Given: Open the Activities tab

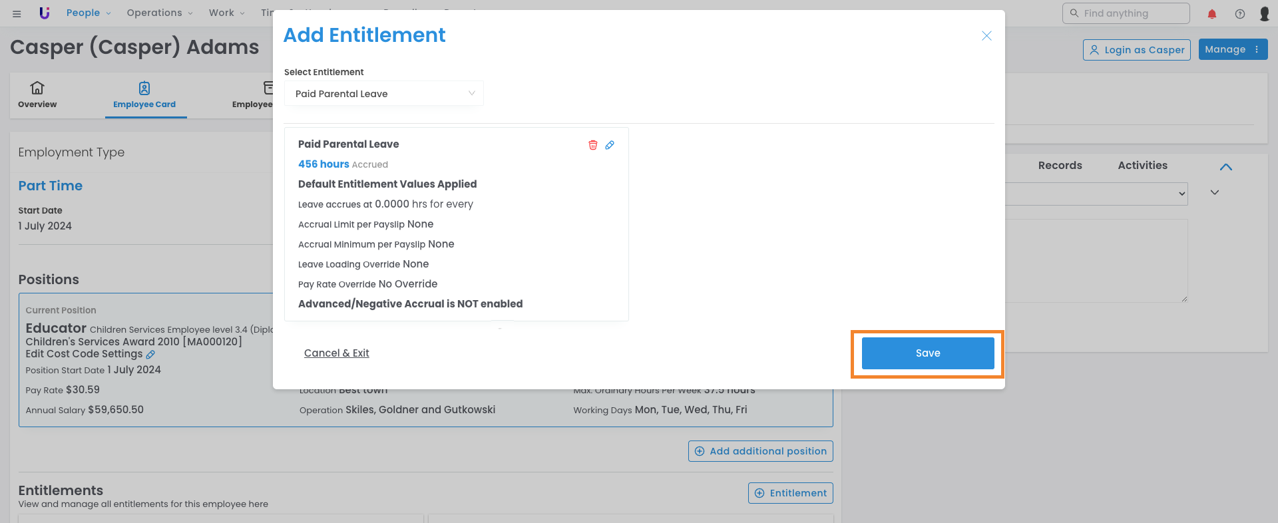Looking at the screenshot, I should [1142, 166].
